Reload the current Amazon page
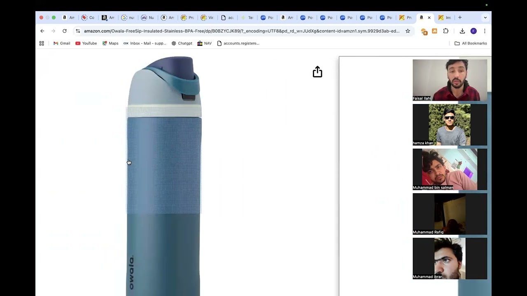This screenshot has width=527, height=296. point(65,31)
